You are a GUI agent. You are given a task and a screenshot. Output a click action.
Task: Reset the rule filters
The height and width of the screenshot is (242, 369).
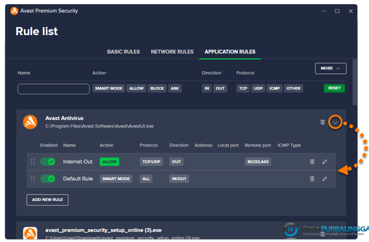[334, 88]
